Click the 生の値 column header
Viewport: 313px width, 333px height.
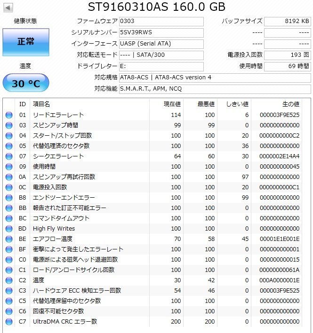(x=291, y=104)
